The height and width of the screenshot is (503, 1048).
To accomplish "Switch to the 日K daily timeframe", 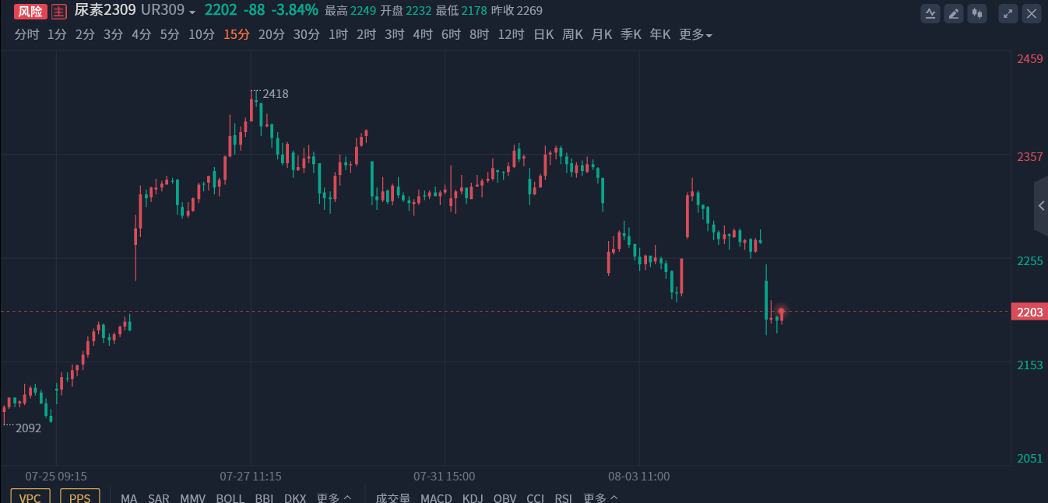I will coord(543,34).
